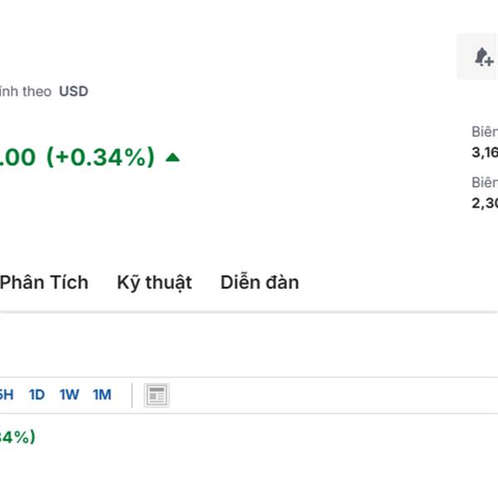Switch to the Kỹ thuật tab
The height and width of the screenshot is (498, 498).
154,282
